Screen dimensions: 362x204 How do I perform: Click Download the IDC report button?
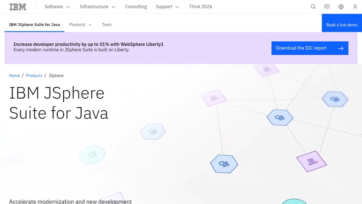coord(310,48)
